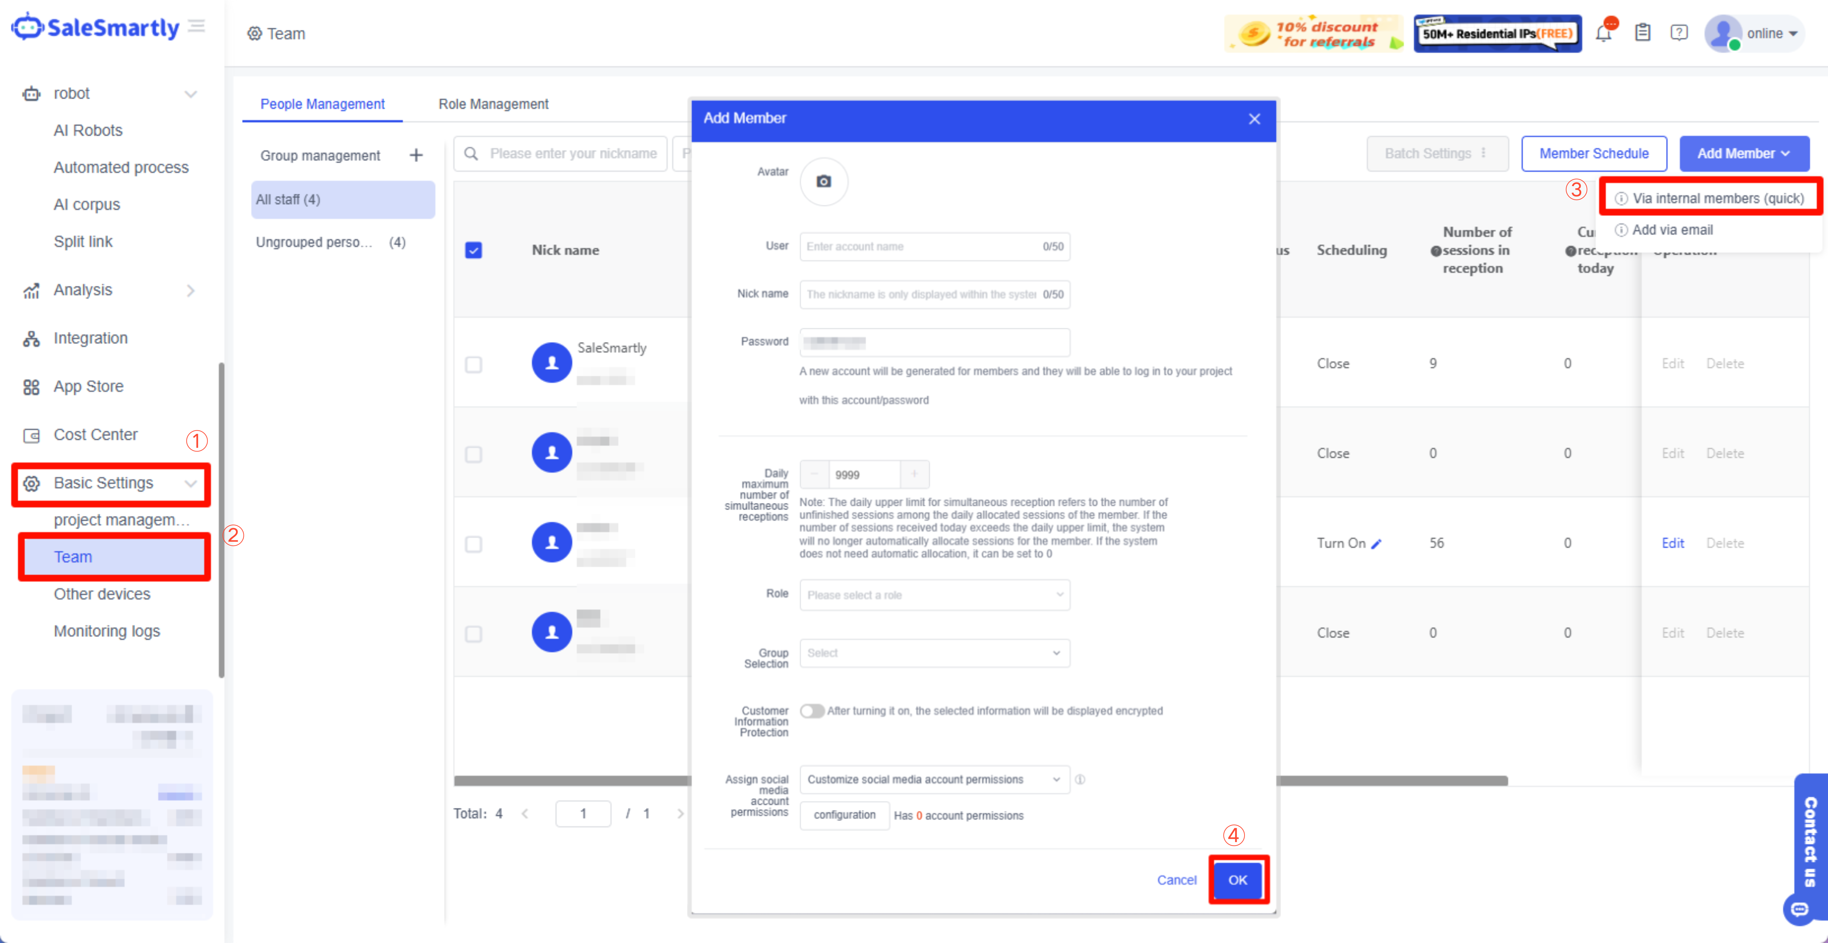Click the info icon beside social permissions dropdown
Viewport: 1828px width, 943px height.
[x=1080, y=780]
